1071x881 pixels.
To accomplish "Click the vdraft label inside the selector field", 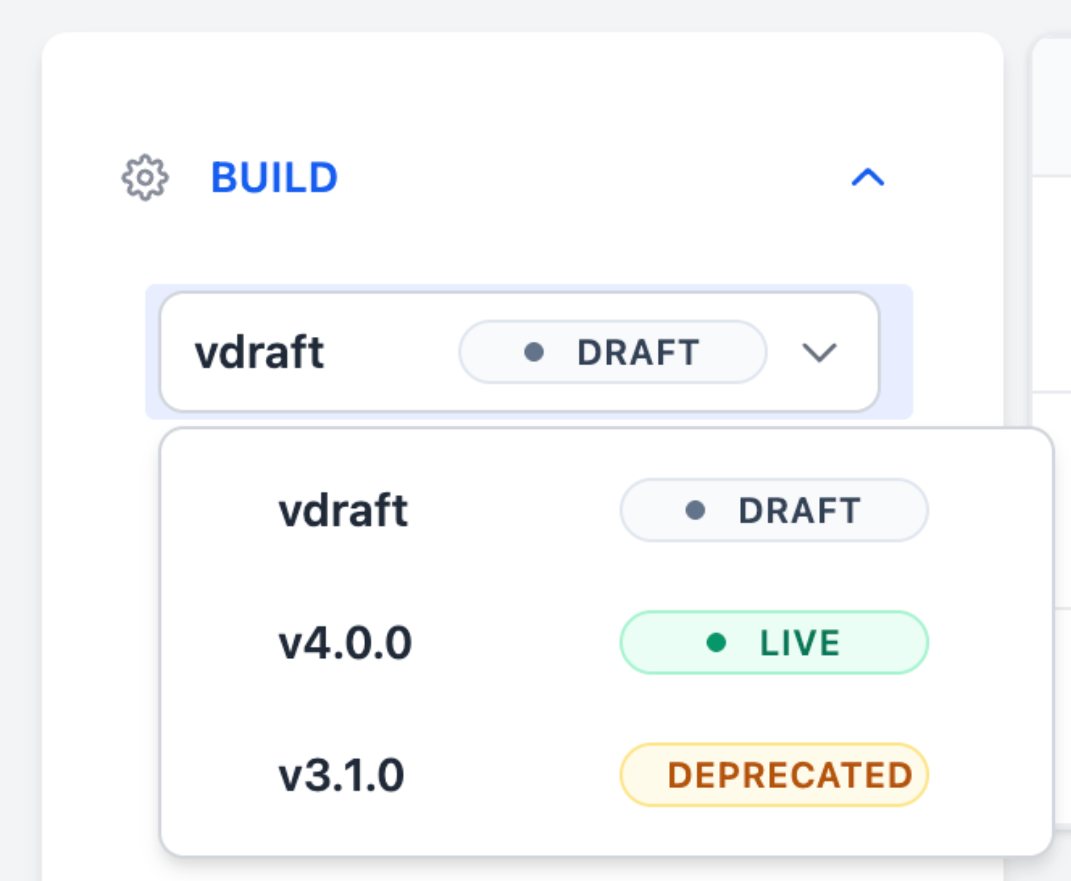I will (x=259, y=352).
